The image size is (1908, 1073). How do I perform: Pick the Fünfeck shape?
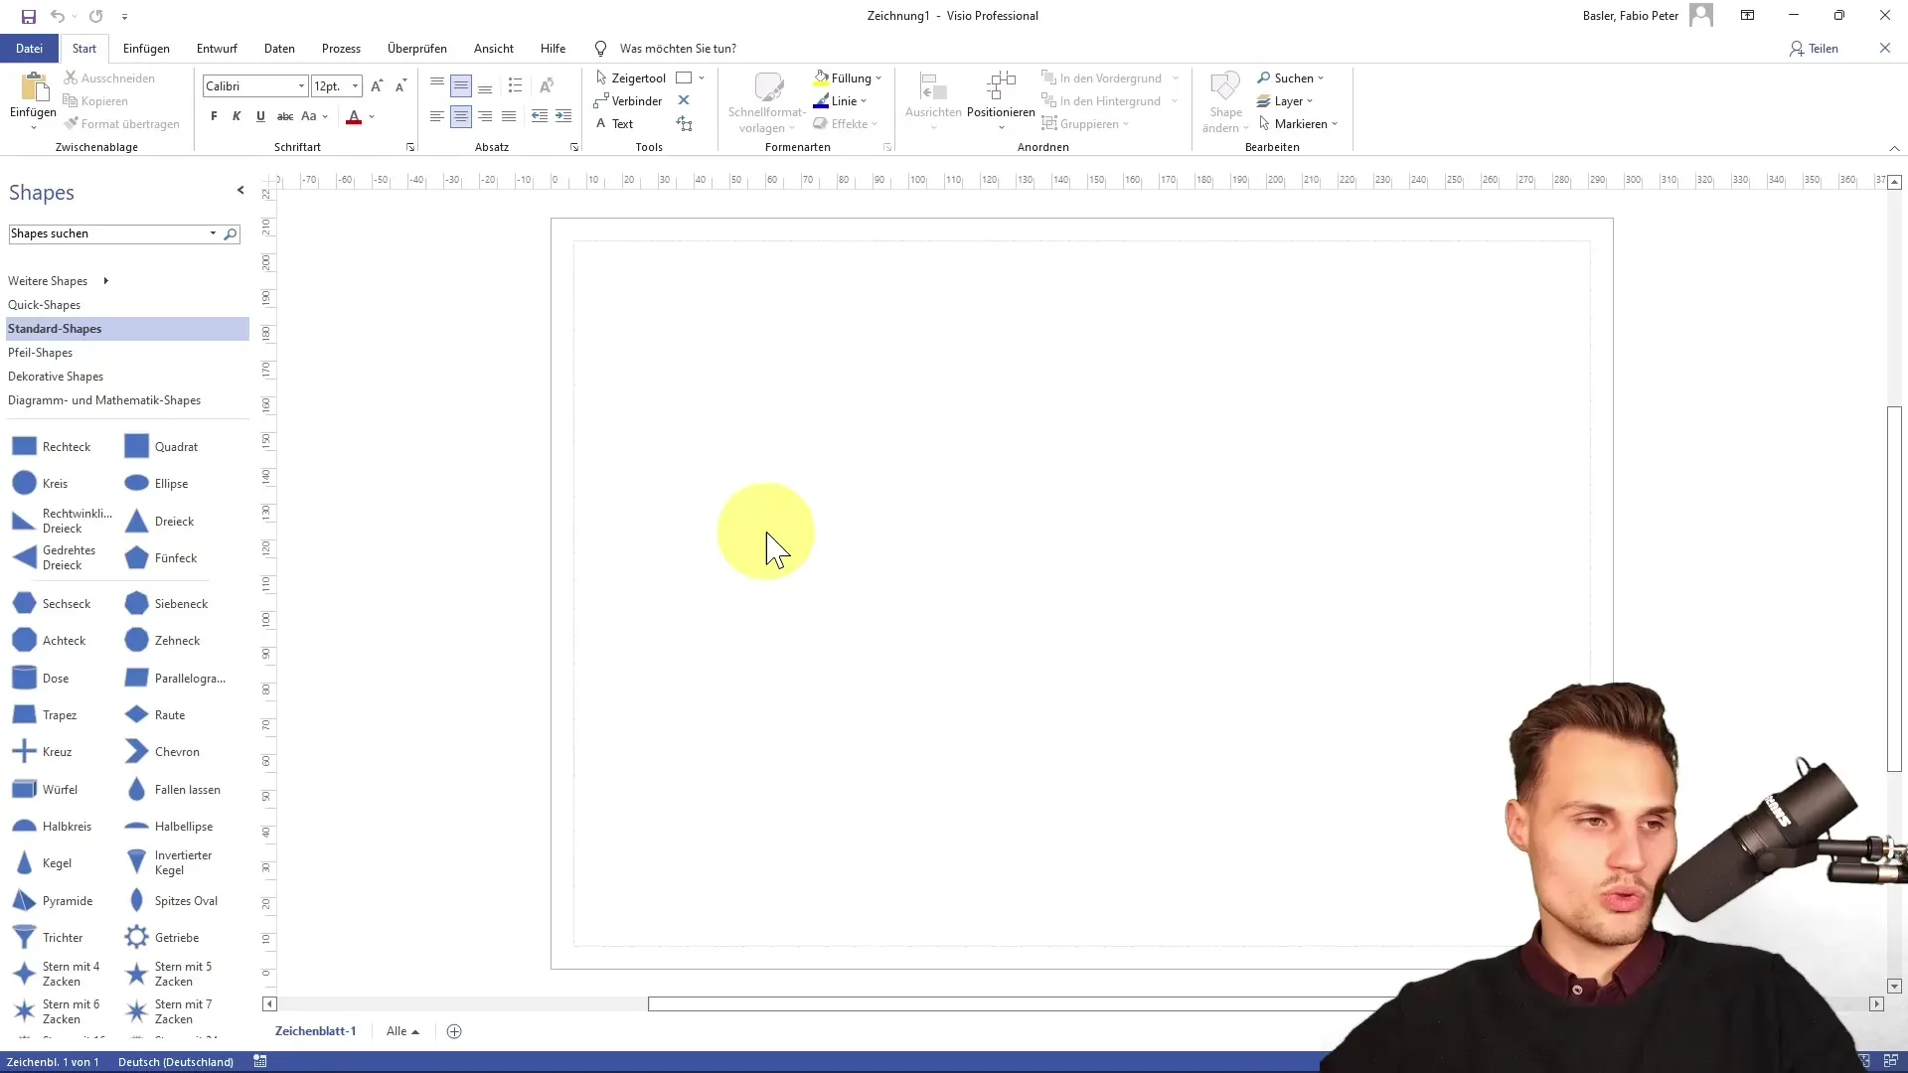[x=161, y=558]
